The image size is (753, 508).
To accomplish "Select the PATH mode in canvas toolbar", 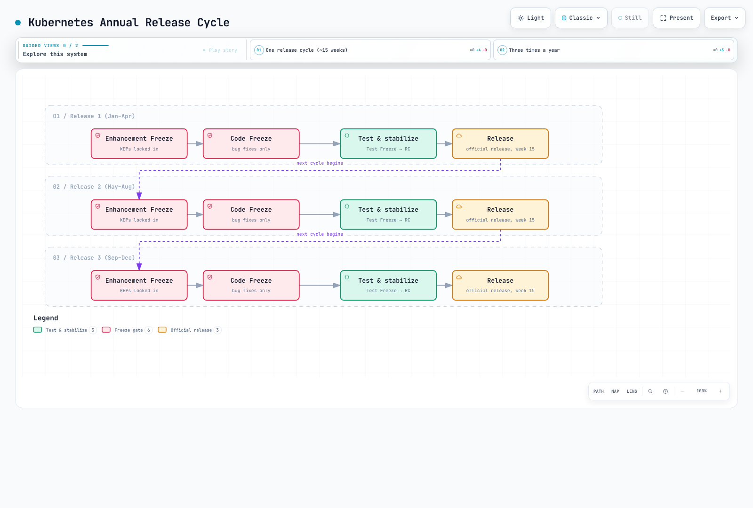I will click(x=599, y=391).
